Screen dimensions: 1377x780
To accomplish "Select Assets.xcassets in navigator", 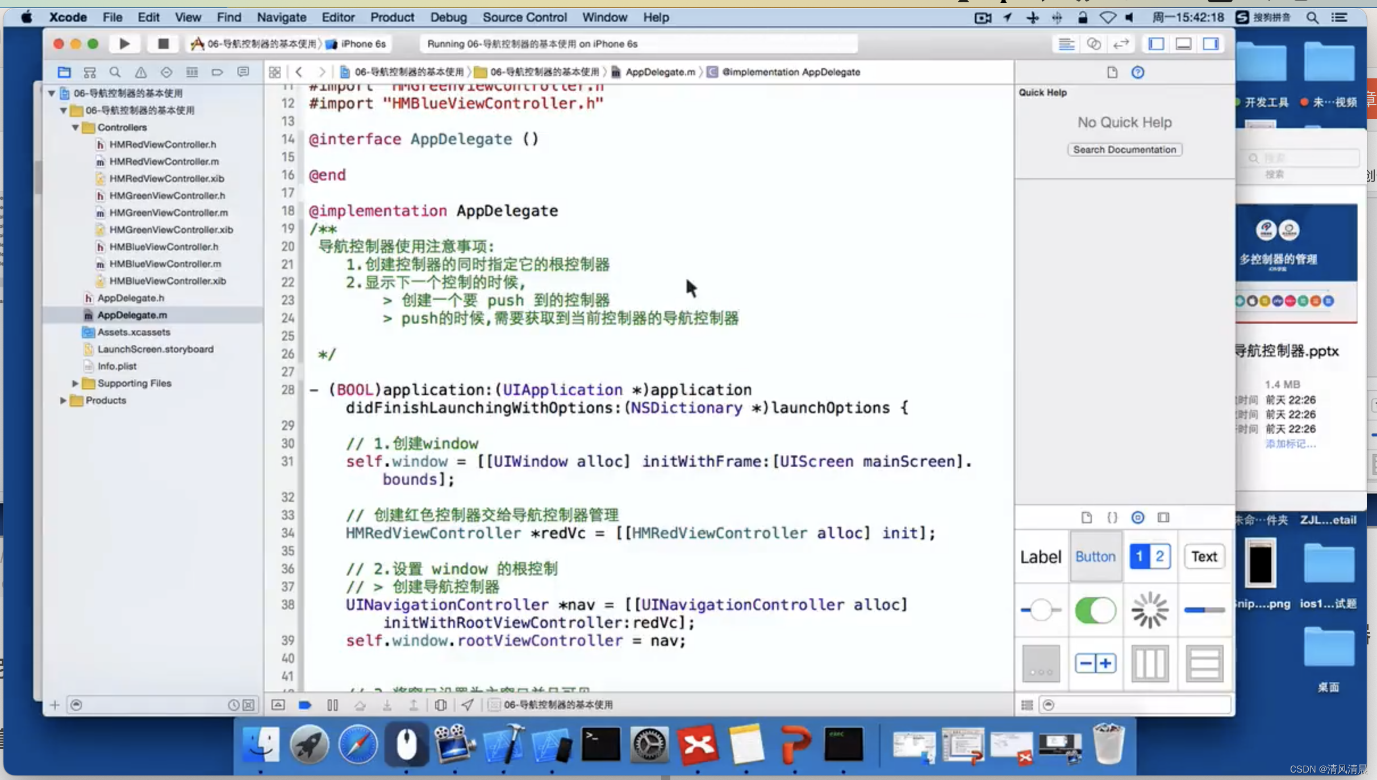I will tap(133, 332).
